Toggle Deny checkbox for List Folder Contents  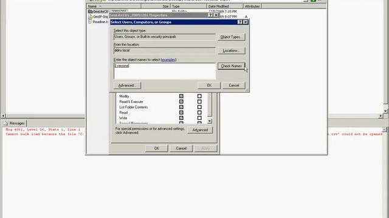[x=199, y=107]
